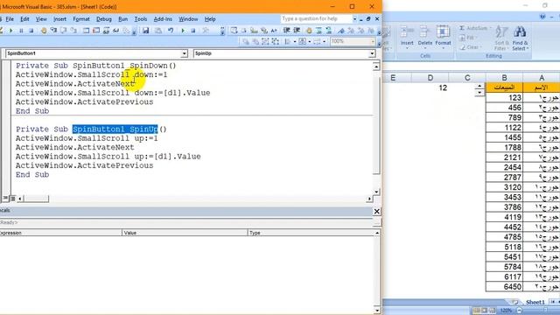The width and height of the screenshot is (560, 315).
Task: Click the List Properties/Methods icon
Action: coord(234,31)
